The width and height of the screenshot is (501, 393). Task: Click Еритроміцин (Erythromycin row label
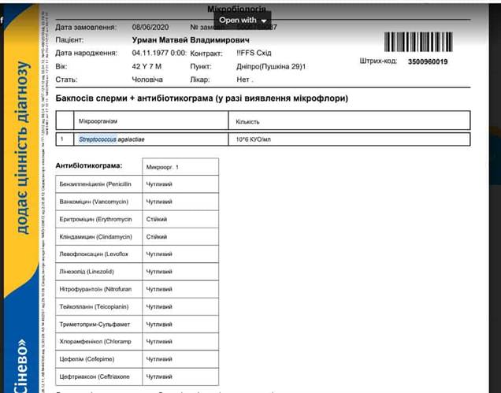click(95, 219)
